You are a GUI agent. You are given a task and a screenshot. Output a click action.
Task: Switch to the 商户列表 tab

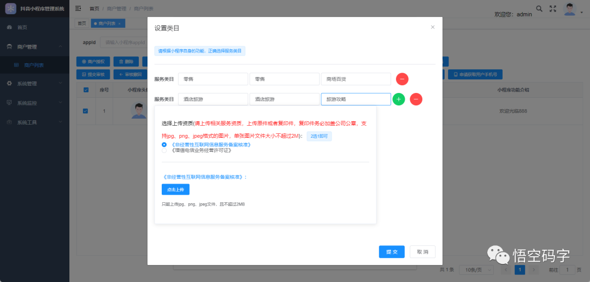pos(108,23)
